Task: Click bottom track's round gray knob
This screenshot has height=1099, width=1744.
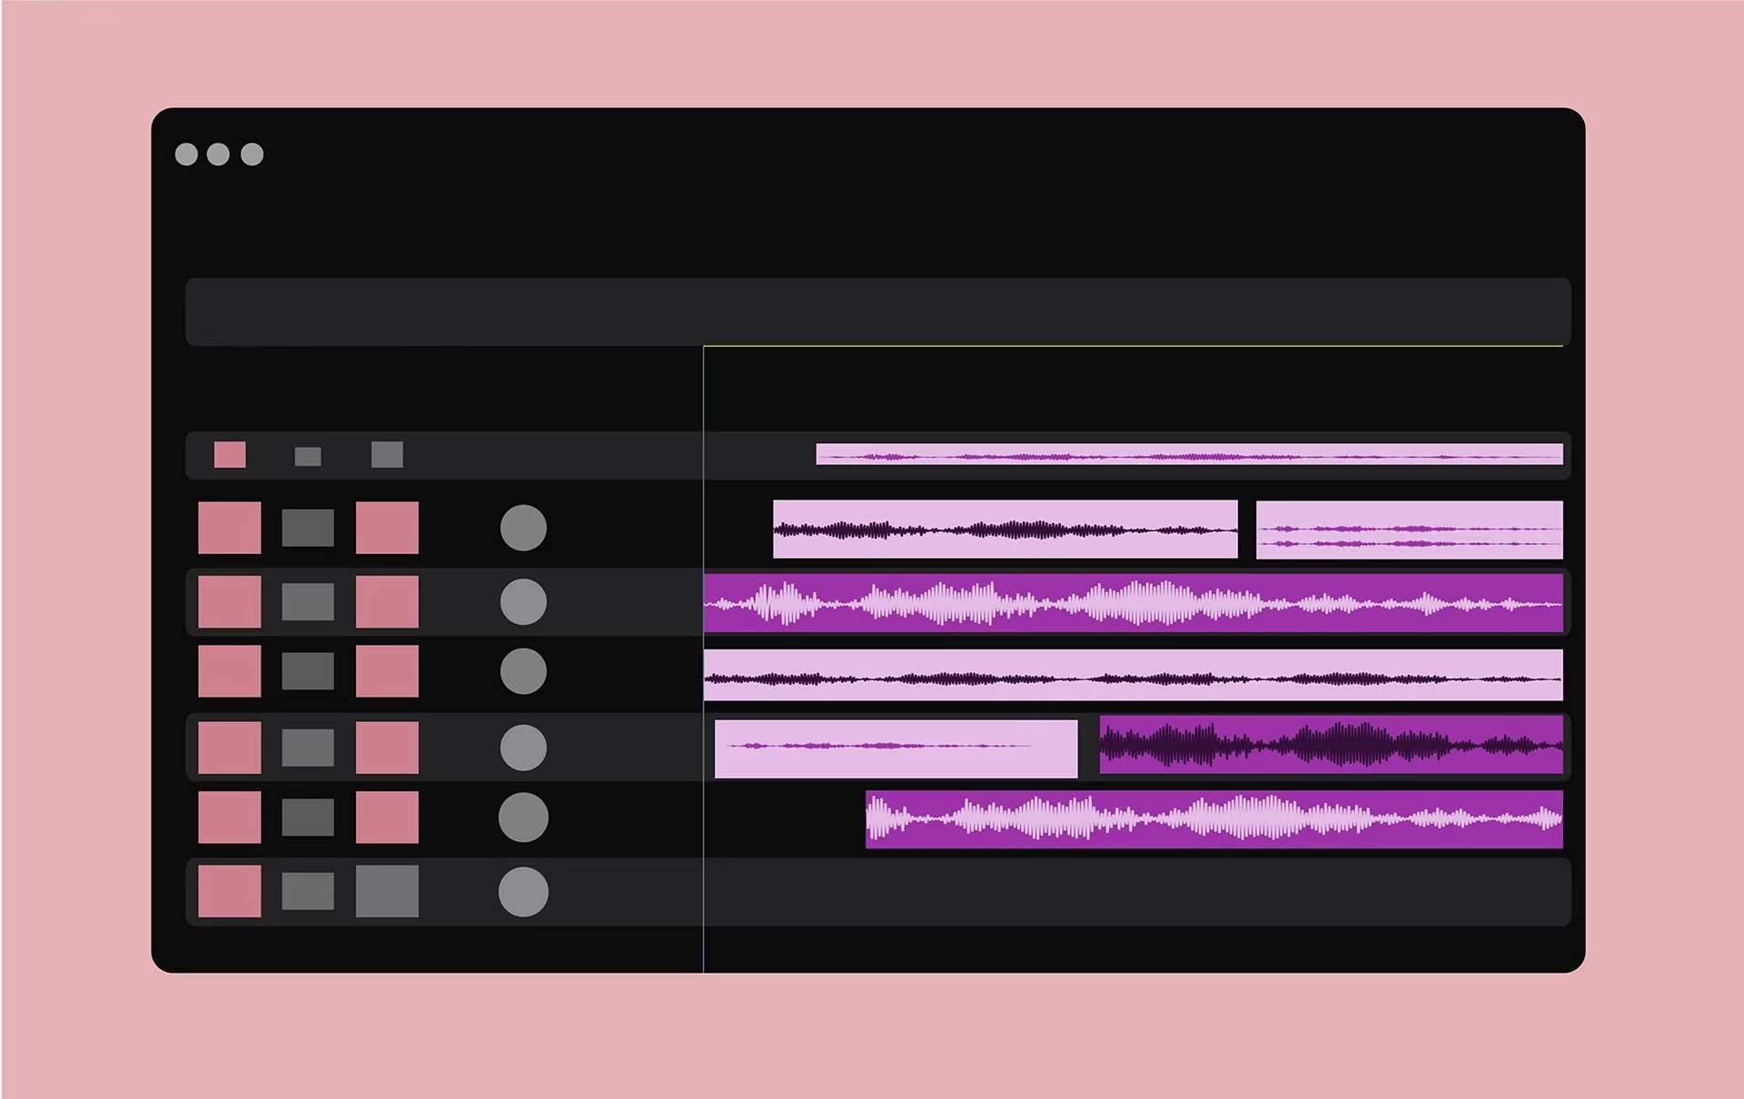Action: (523, 892)
